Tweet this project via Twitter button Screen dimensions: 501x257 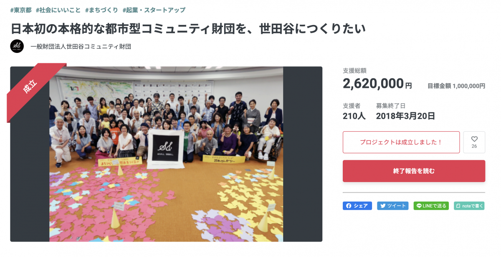click(x=392, y=206)
